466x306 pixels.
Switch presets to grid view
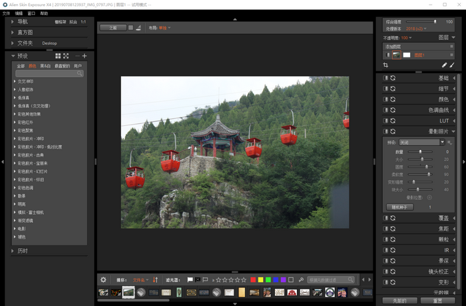58,56
